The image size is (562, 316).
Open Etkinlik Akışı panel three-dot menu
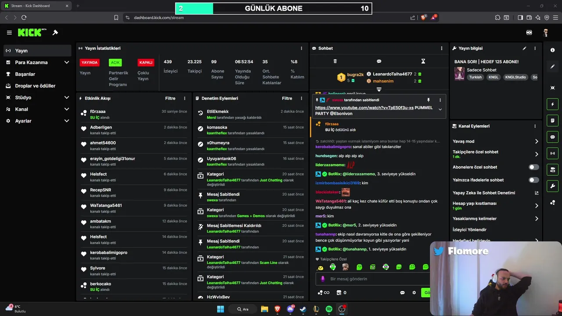(184, 98)
